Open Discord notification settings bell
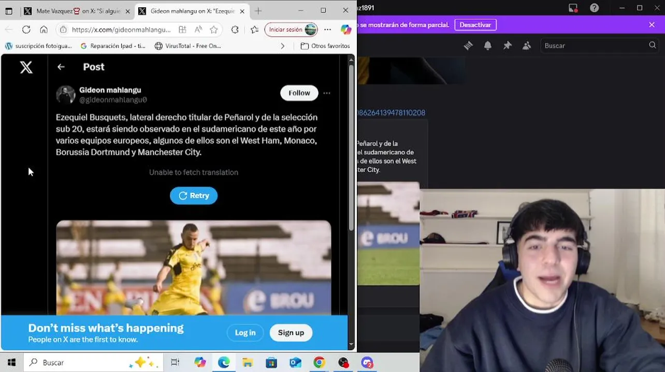The height and width of the screenshot is (372, 665). click(487, 45)
